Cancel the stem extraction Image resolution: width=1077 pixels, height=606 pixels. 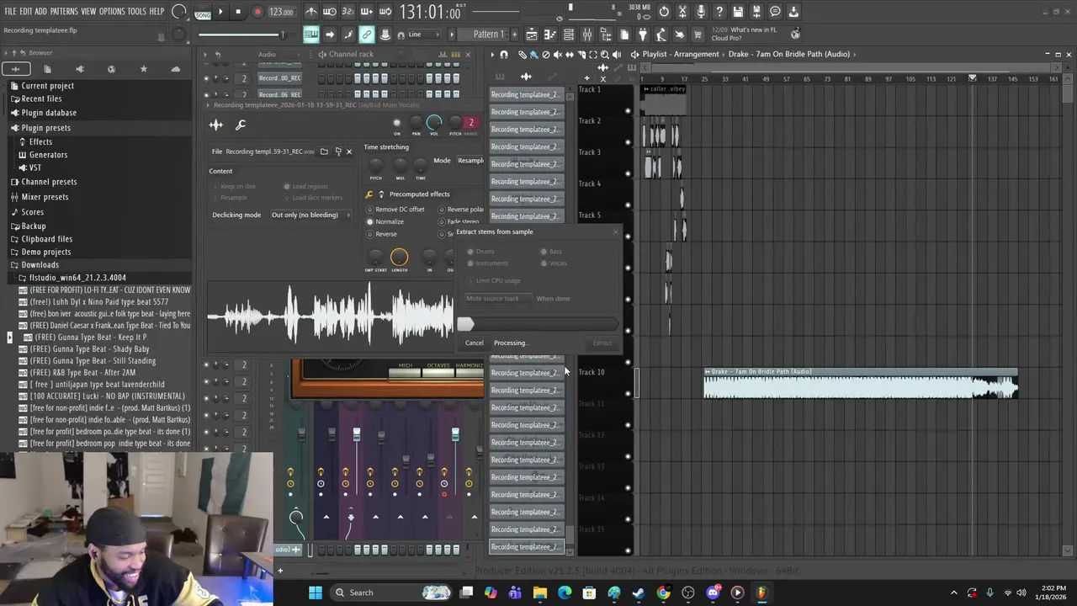coord(475,343)
